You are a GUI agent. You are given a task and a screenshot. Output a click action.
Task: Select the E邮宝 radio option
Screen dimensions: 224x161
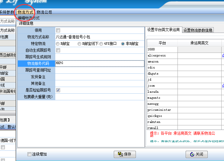point(58,44)
